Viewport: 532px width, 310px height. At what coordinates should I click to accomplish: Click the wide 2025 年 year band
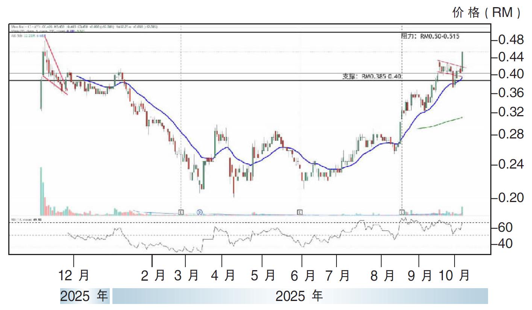(x=300, y=296)
